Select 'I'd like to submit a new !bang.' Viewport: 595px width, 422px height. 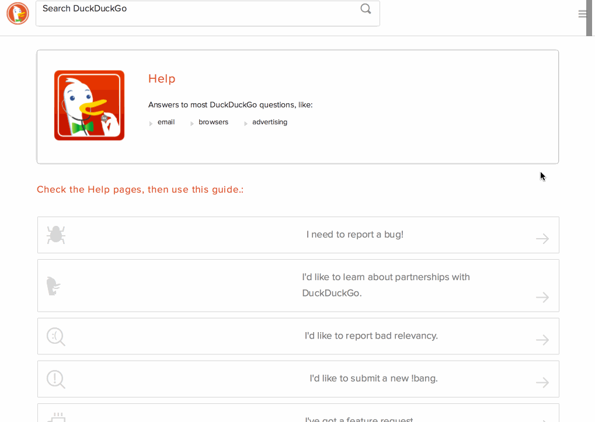click(298, 379)
